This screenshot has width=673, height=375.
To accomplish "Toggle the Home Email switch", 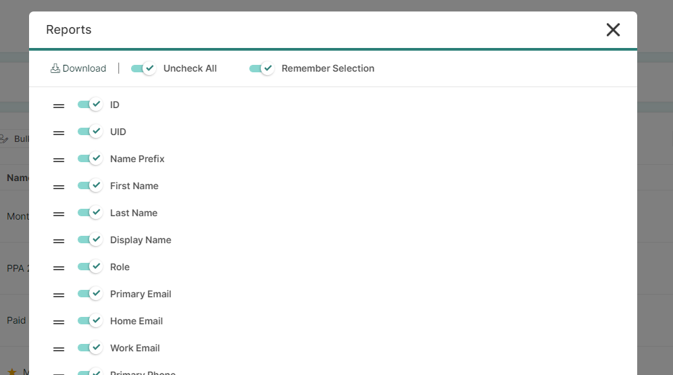I will 90,320.
